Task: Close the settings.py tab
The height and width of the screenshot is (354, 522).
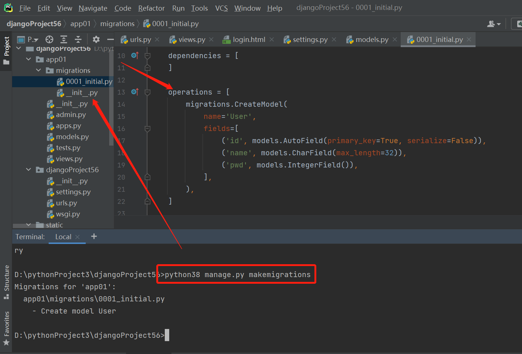Action: pos(334,39)
